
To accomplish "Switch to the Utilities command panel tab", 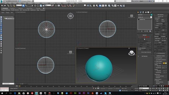I will point(151,12).
